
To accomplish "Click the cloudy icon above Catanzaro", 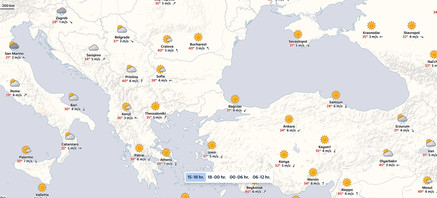I will tap(70, 136).
